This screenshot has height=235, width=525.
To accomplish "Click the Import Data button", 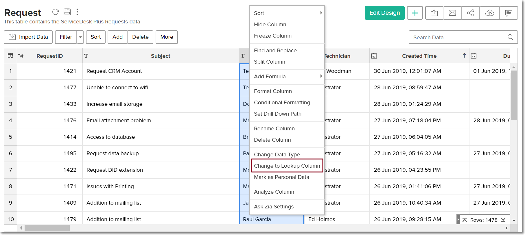I will click(x=28, y=37).
